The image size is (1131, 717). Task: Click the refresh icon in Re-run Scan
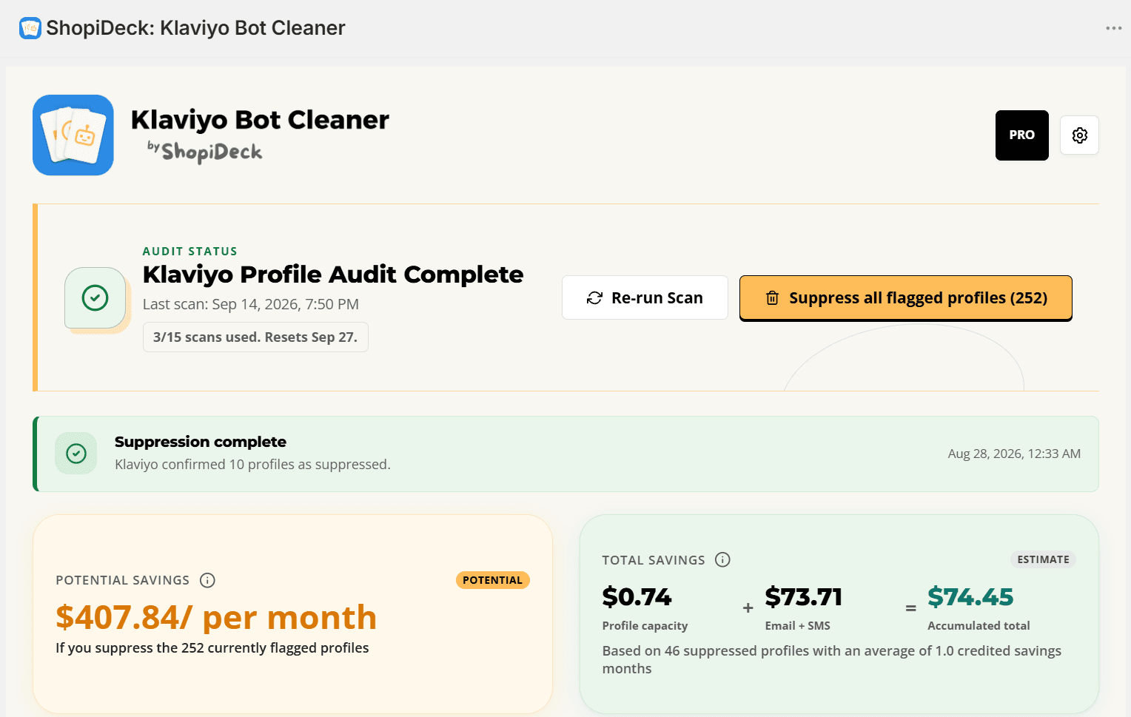tap(594, 298)
